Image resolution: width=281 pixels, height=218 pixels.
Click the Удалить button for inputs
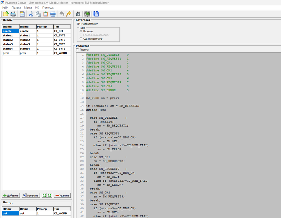(62, 195)
